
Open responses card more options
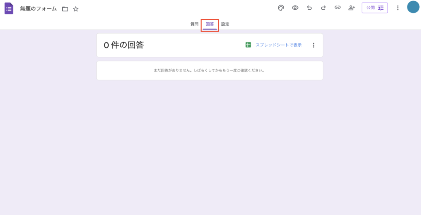[x=313, y=45]
